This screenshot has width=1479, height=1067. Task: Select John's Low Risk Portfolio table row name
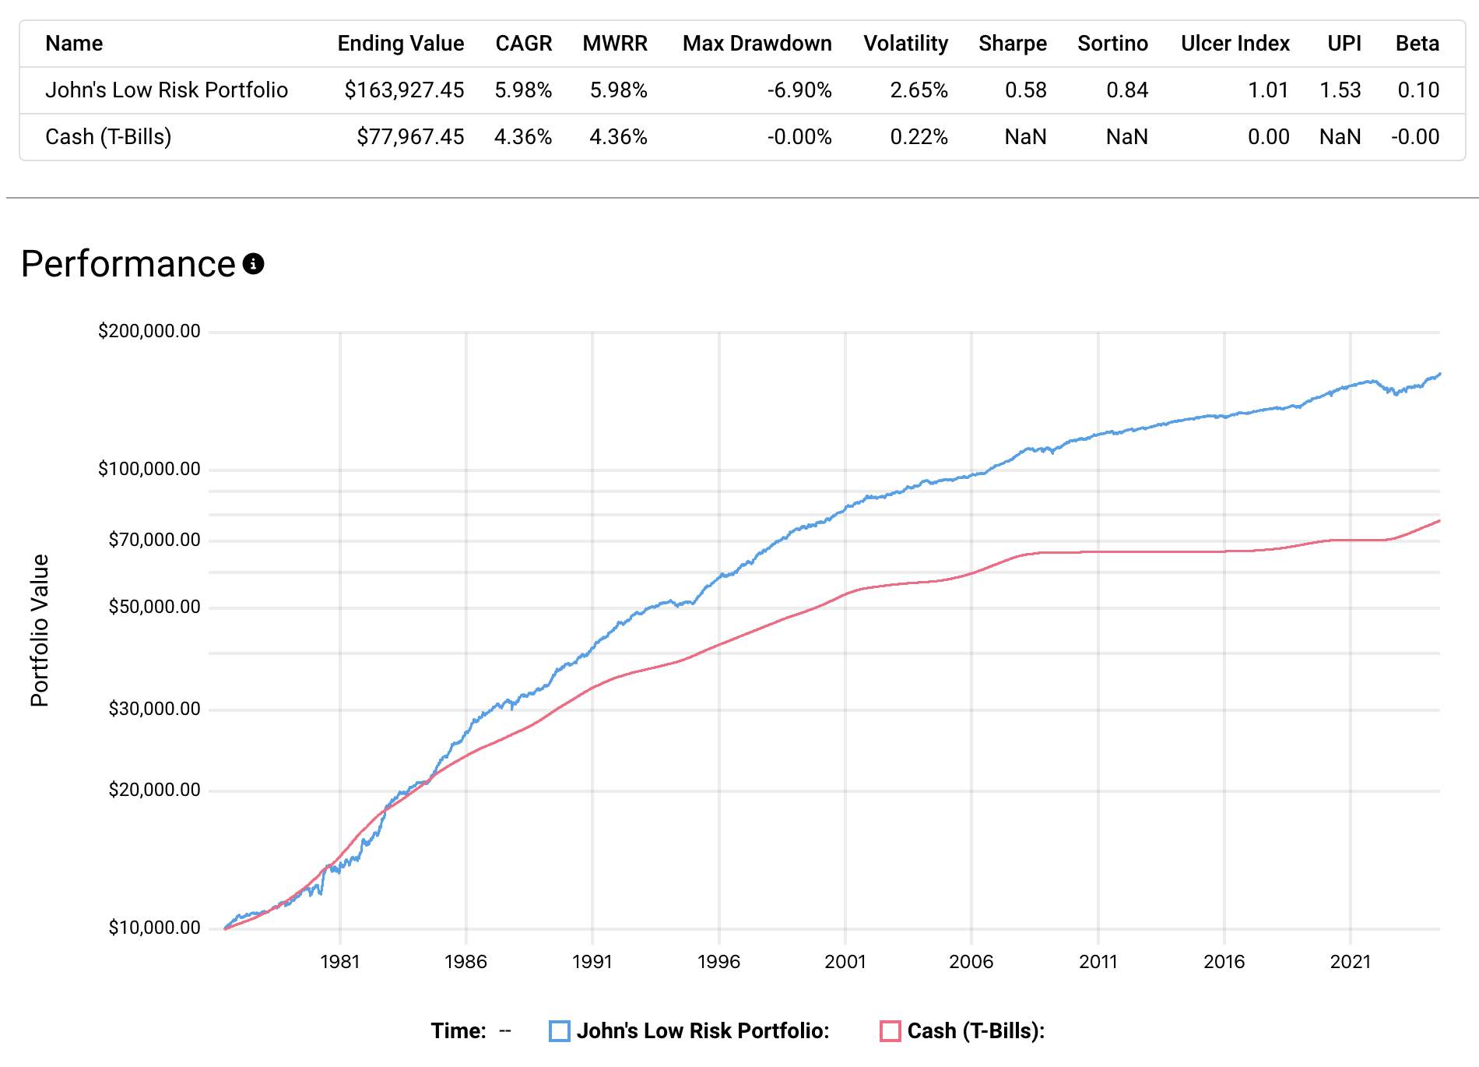point(167,90)
